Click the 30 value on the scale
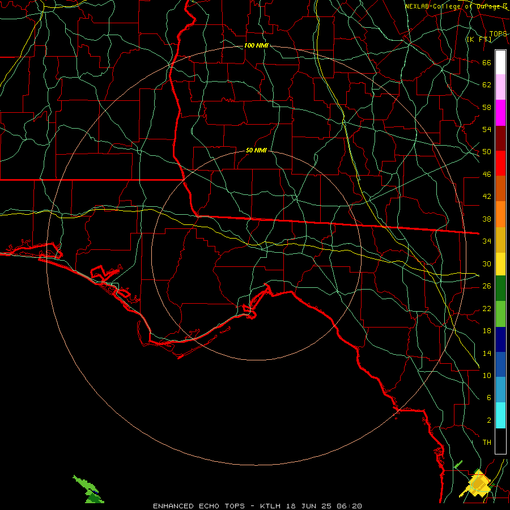510x510 pixels. (x=487, y=263)
